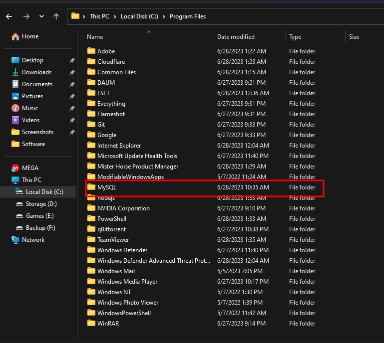This screenshot has width=384, height=343.
Task: Open Home in the navigation pane
Action: [25, 36]
